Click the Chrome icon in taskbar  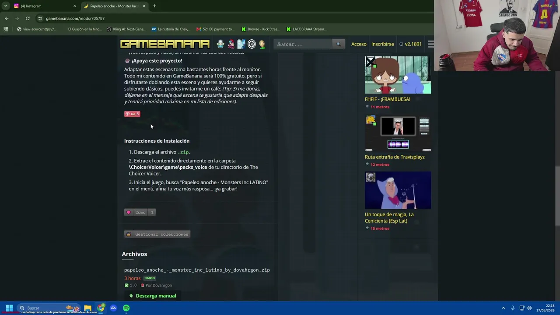[101, 308]
